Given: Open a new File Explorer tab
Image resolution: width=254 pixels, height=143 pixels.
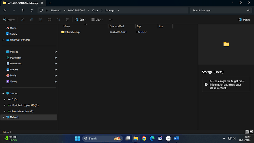Looking at the screenshot, I should pyautogui.click(x=50, y=3).
